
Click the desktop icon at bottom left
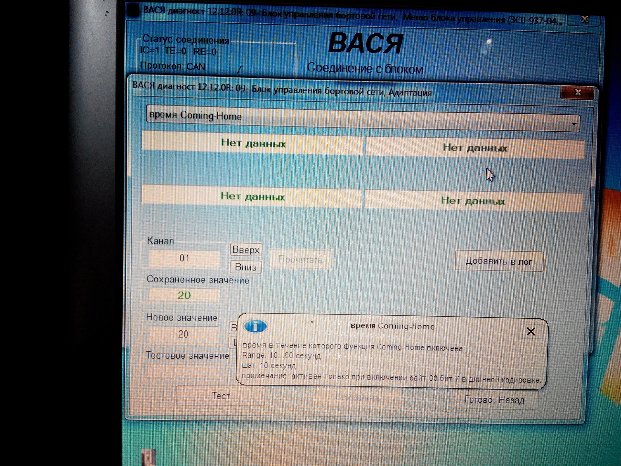coord(148,457)
